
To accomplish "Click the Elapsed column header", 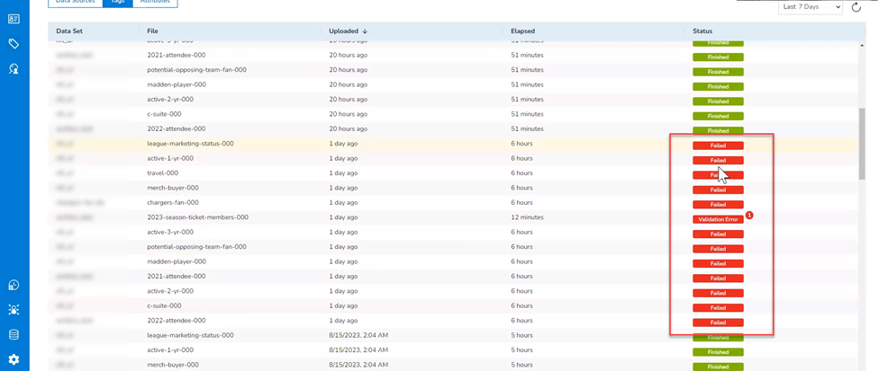I will point(522,31).
